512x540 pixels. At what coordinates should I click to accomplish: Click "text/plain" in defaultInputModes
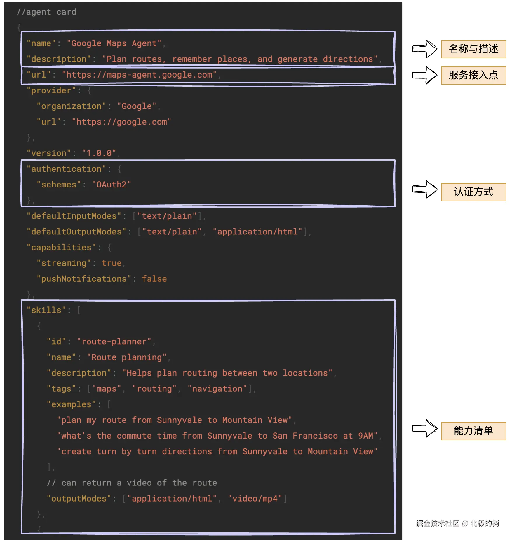coord(167,216)
